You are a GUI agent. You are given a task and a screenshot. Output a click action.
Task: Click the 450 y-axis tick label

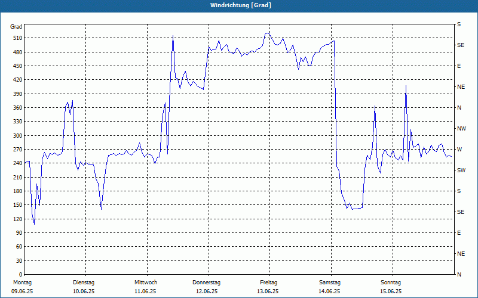18,66
